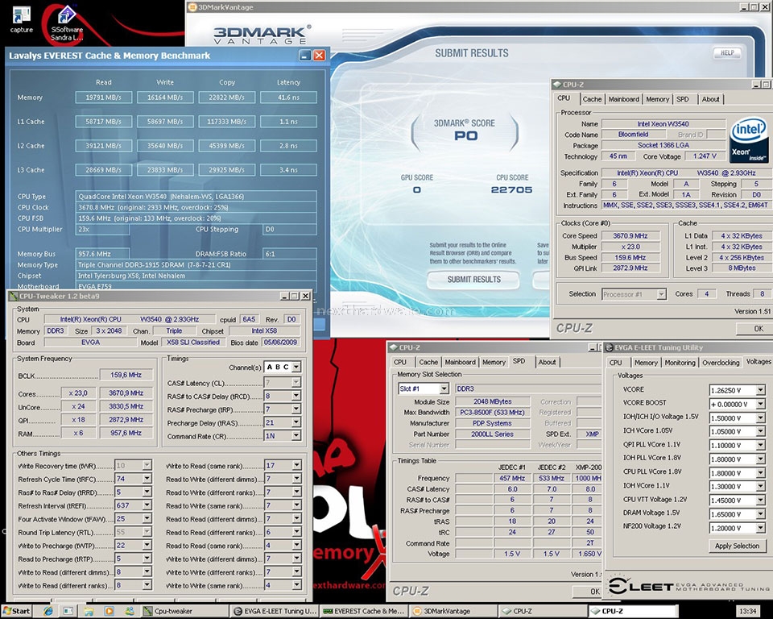Open the Windows Start menu
Viewport: 773px width, 619px height.
click(x=16, y=611)
